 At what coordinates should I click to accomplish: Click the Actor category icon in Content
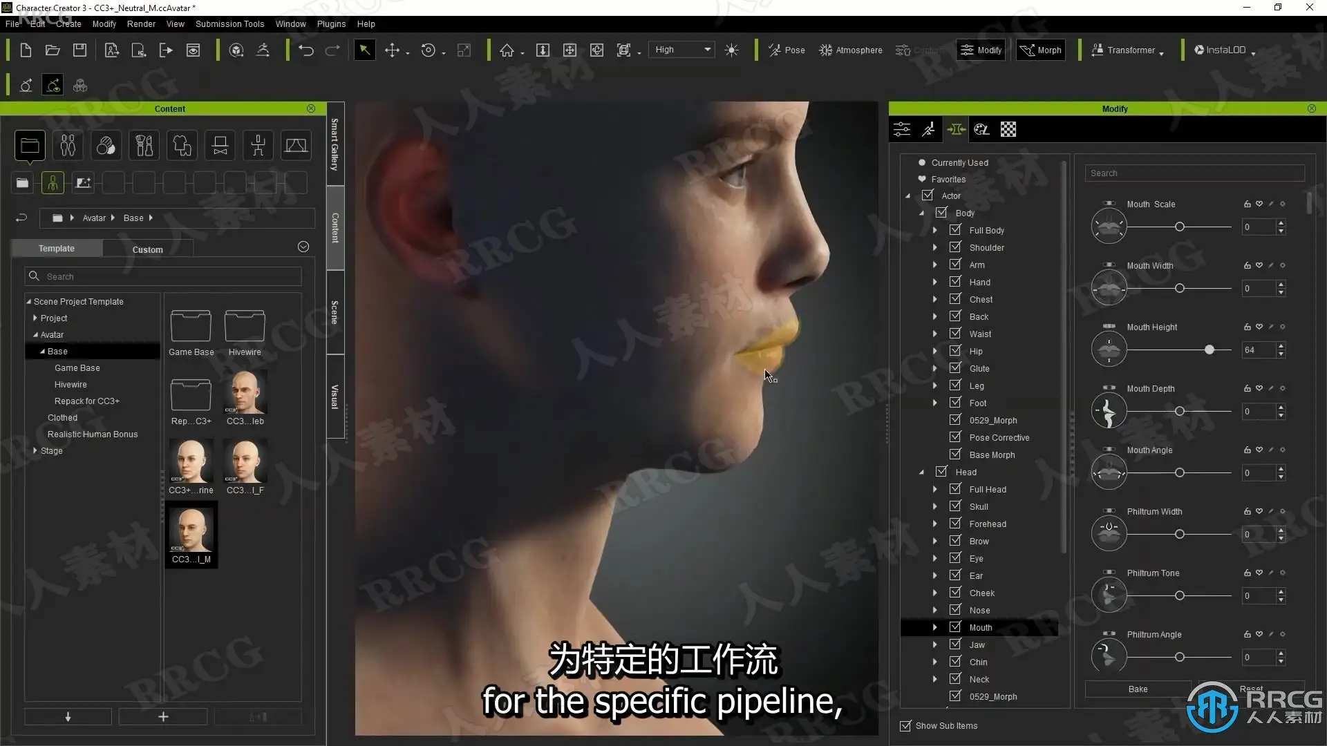[x=68, y=146]
